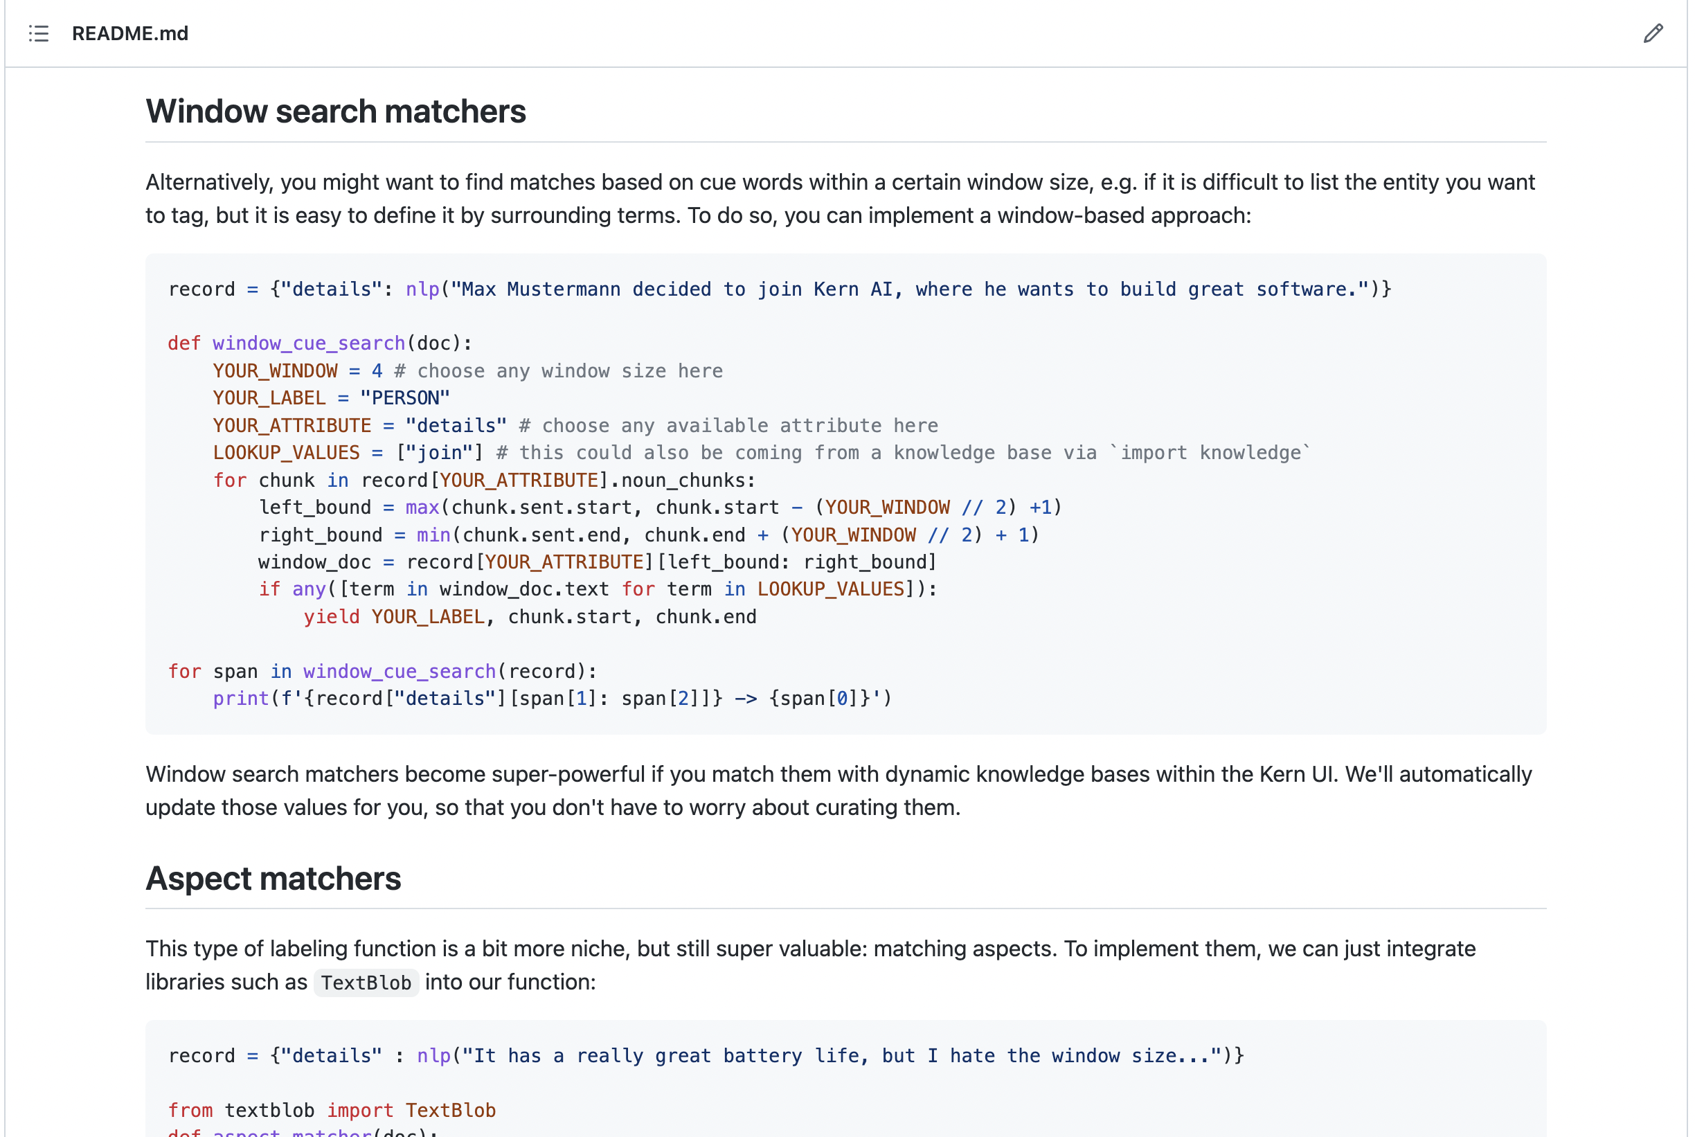This screenshot has height=1137, width=1695.
Task: Click the def window_cue_search function line
Action: 320,343
